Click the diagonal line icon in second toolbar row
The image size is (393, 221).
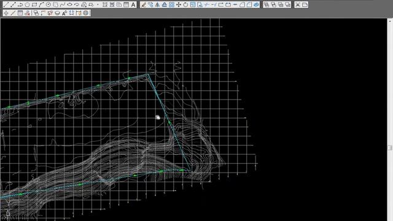13,13
